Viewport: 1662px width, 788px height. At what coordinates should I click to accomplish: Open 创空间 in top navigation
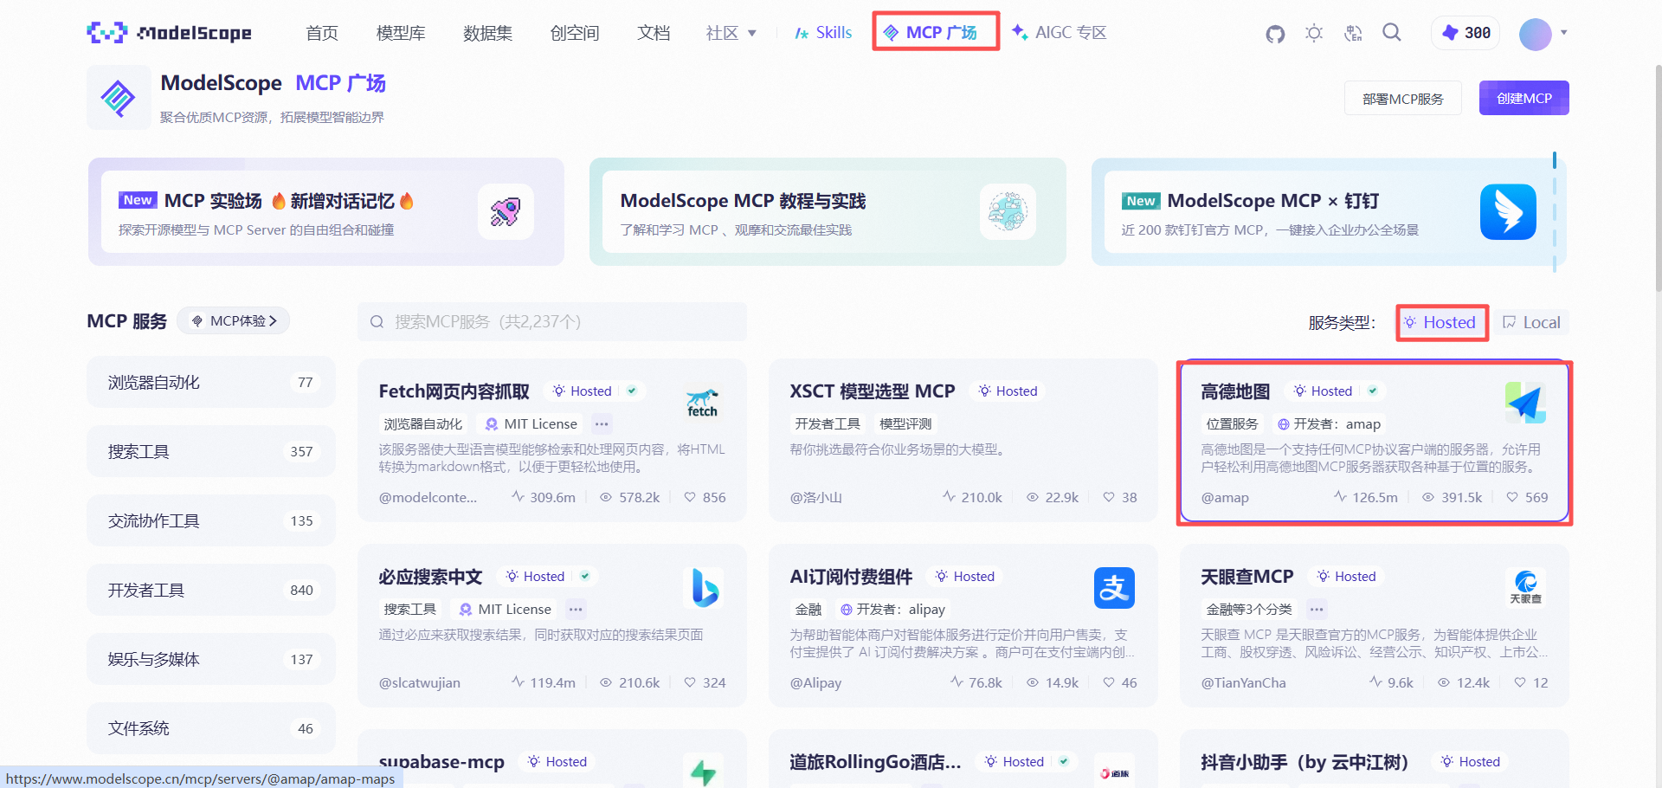pos(575,33)
